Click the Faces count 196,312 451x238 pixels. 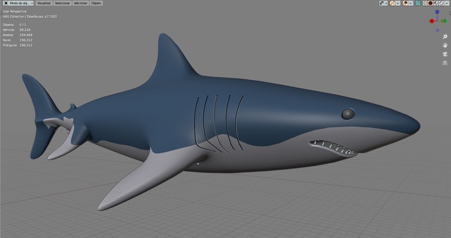pos(26,40)
